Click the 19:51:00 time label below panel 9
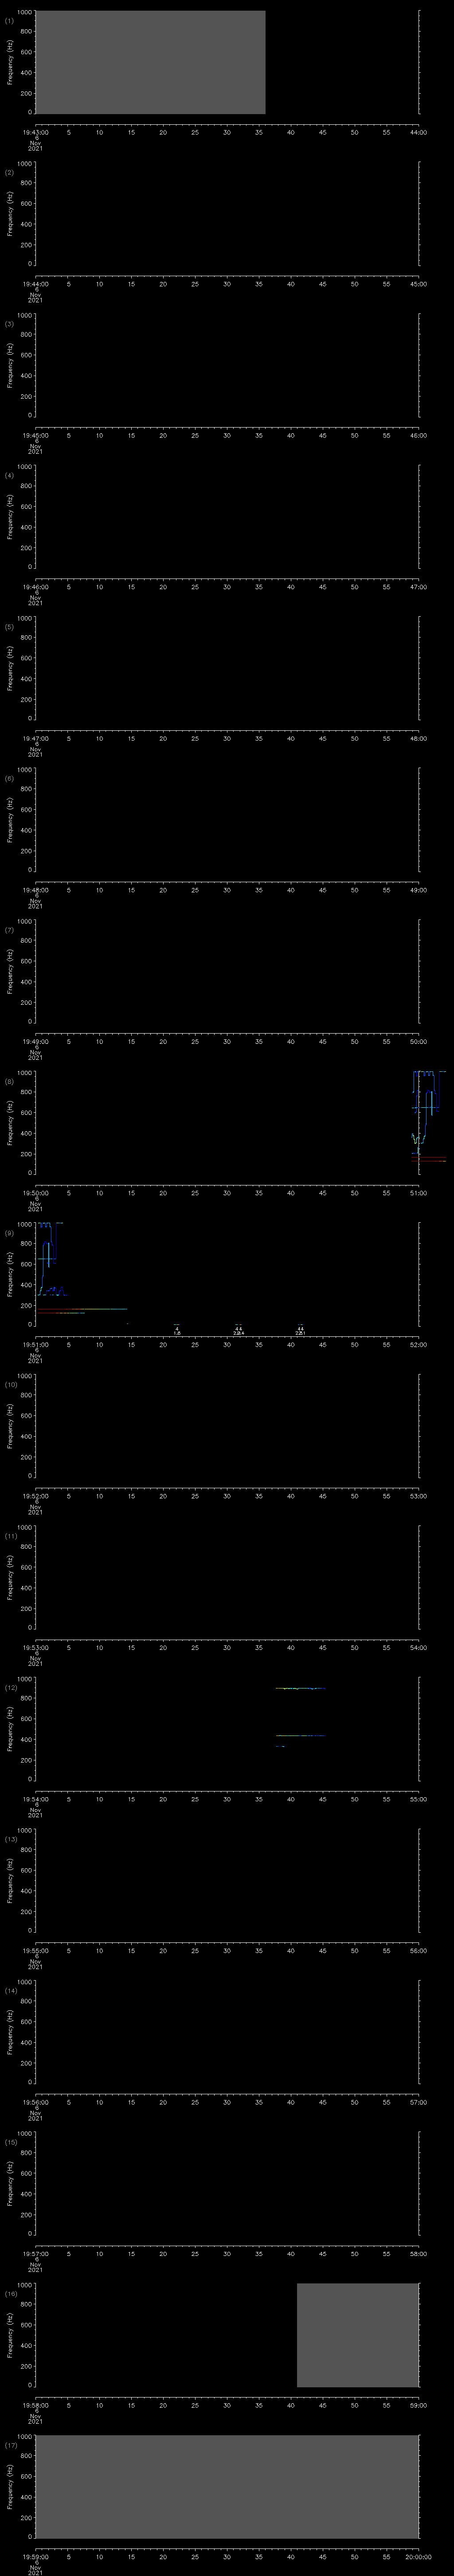 pyautogui.click(x=35, y=1344)
